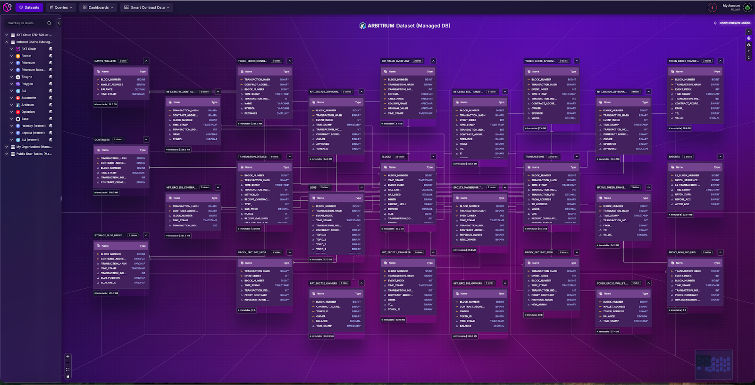
Task: Open the Smart Contract Data menu
Action: pyautogui.click(x=147, y=8)
